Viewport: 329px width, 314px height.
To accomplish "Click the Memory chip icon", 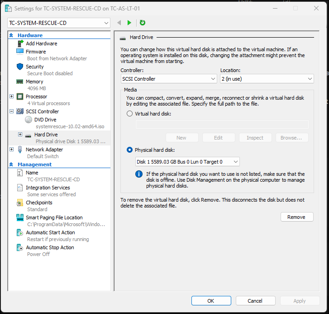I will tap(20, 82).
